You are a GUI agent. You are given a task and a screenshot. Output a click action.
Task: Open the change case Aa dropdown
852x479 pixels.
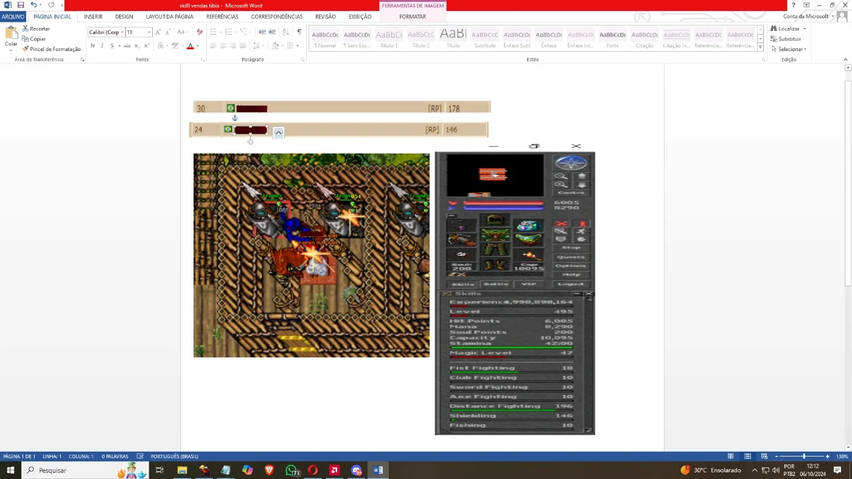[182, 32]
